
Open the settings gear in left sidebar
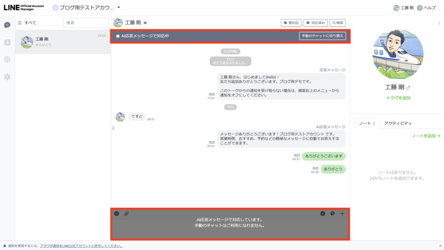pyautogui.click(x=7, y=77)
